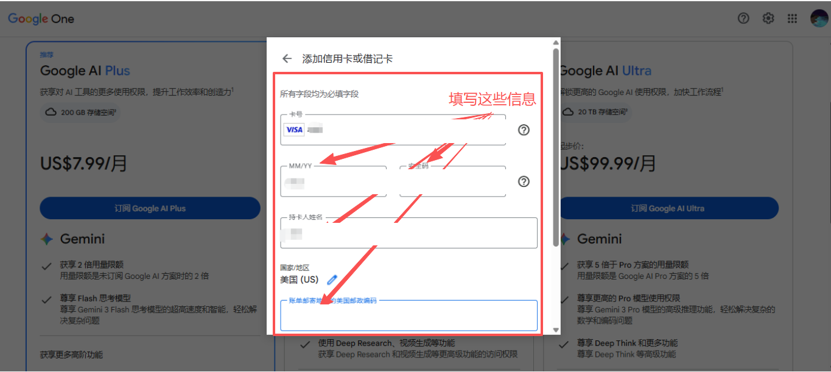Image resolution: width=831 pixels, height=372 pixels.
Task: Click 获享更多高阶功能 in the Plus card
Action: (x=72, y=354)
